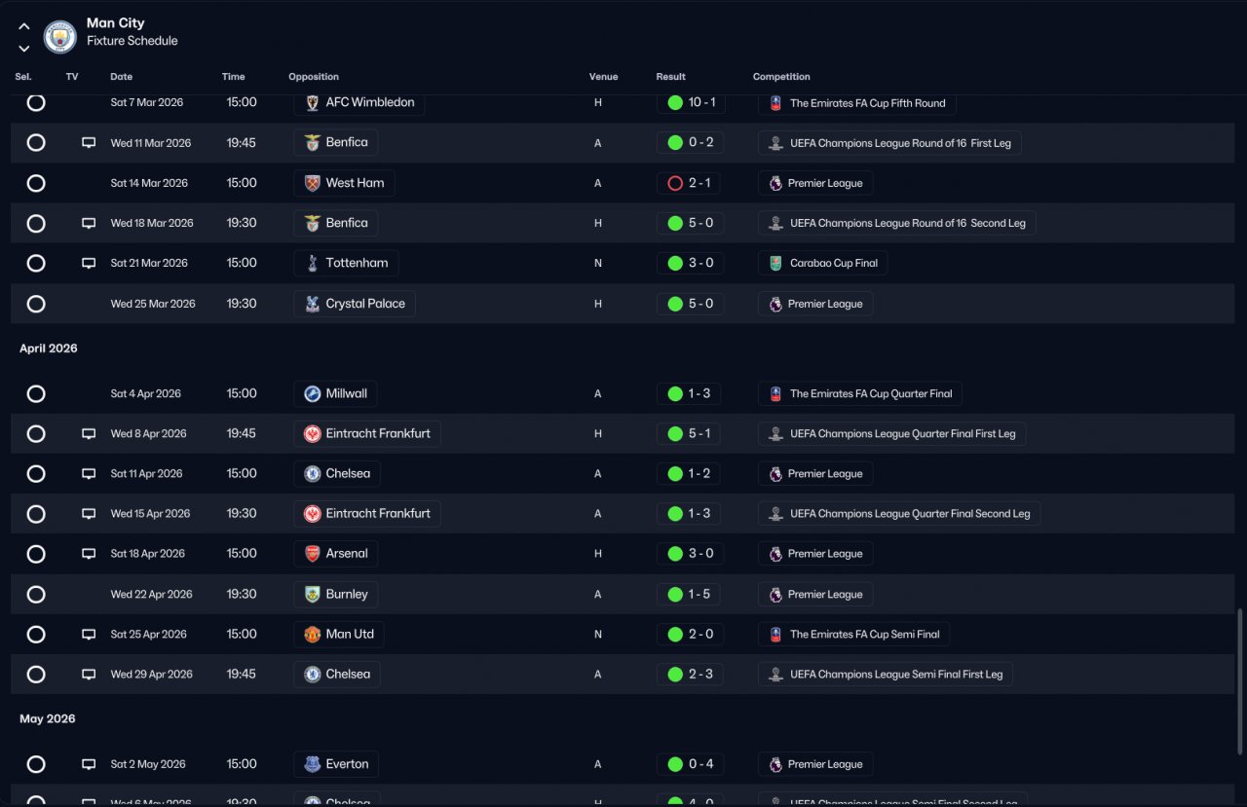Go to previous team with up chevron
Viewport: 1247px width, 807px height.
24,26
